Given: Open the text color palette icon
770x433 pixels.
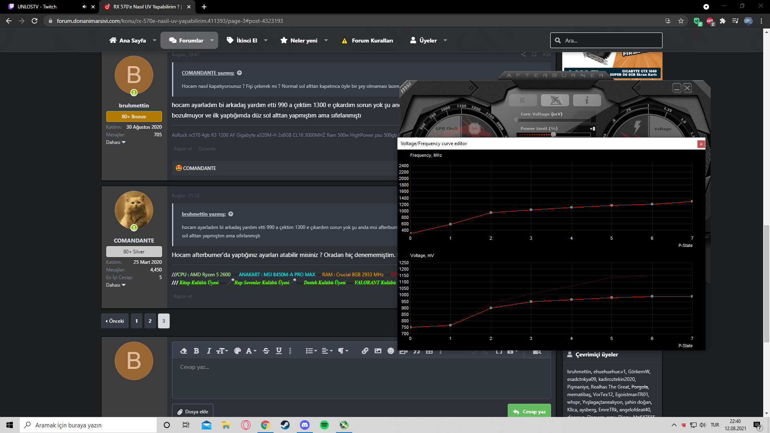Looking at the screenshot, I should pos(237,351).
